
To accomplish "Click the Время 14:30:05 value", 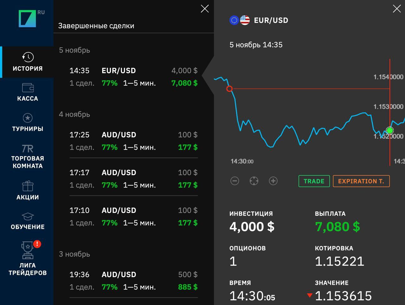I will click(x=252, y=295).
